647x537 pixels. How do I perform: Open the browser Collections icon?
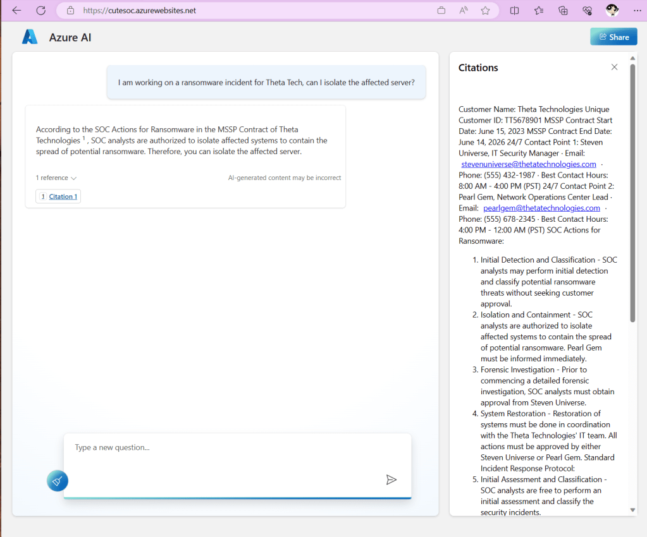point(563,10)
